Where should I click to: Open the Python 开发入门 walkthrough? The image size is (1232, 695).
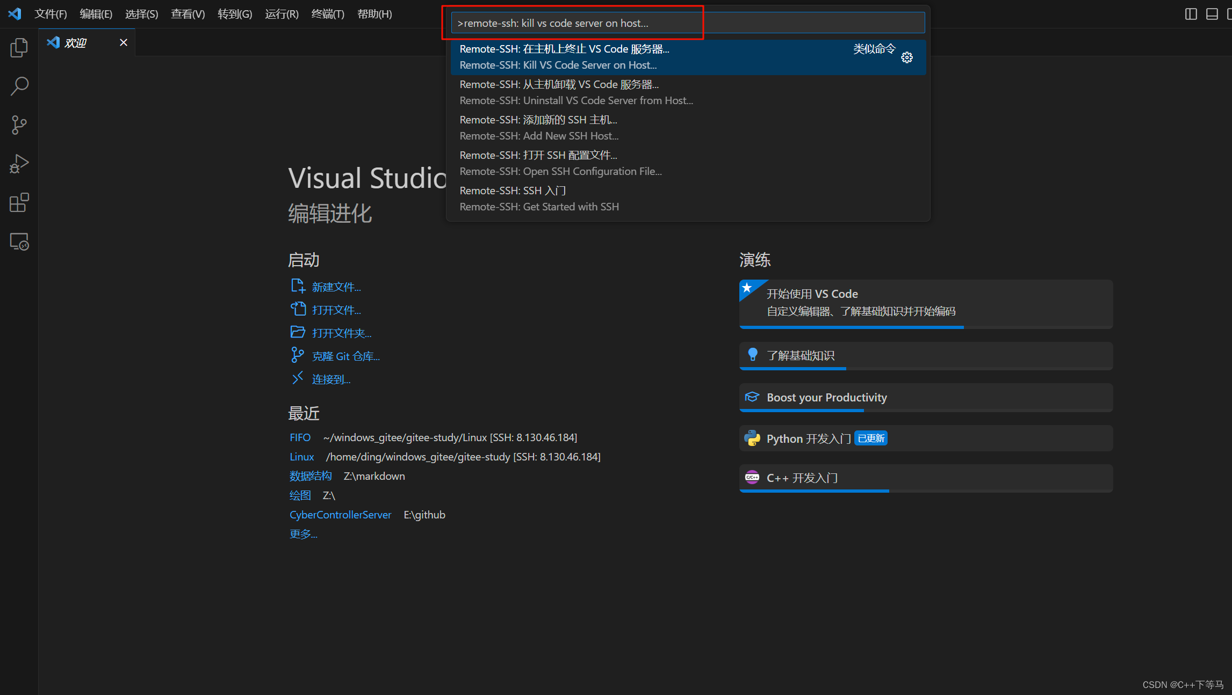coord(926,438)
